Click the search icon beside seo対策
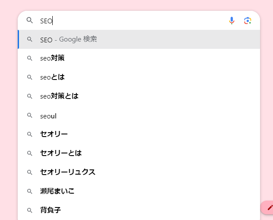Viewport: 273px width, 220px height. pyautogui.click(x=30, y=58)
